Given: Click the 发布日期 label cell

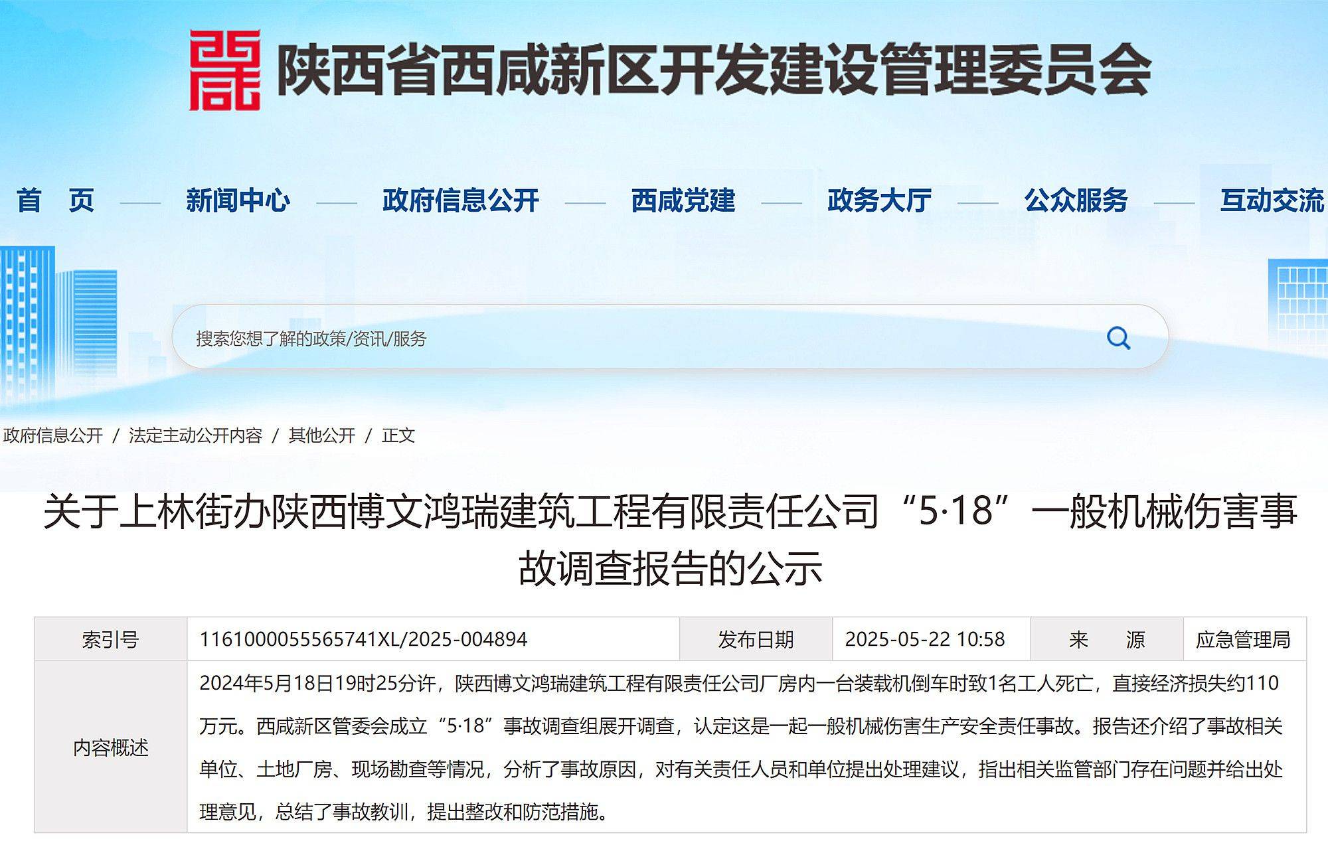Looking at the screenshot, I should 756,639.
